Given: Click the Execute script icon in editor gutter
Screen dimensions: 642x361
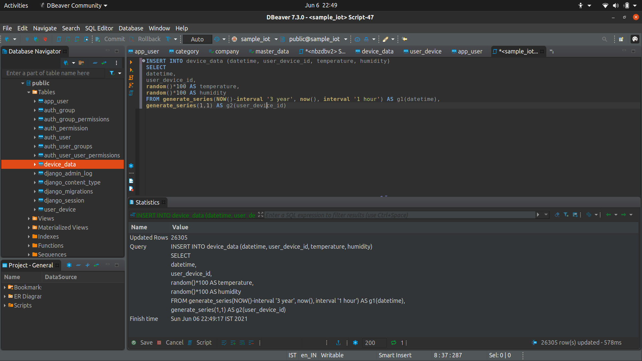Looking at the screenshot, I should 131,78.
